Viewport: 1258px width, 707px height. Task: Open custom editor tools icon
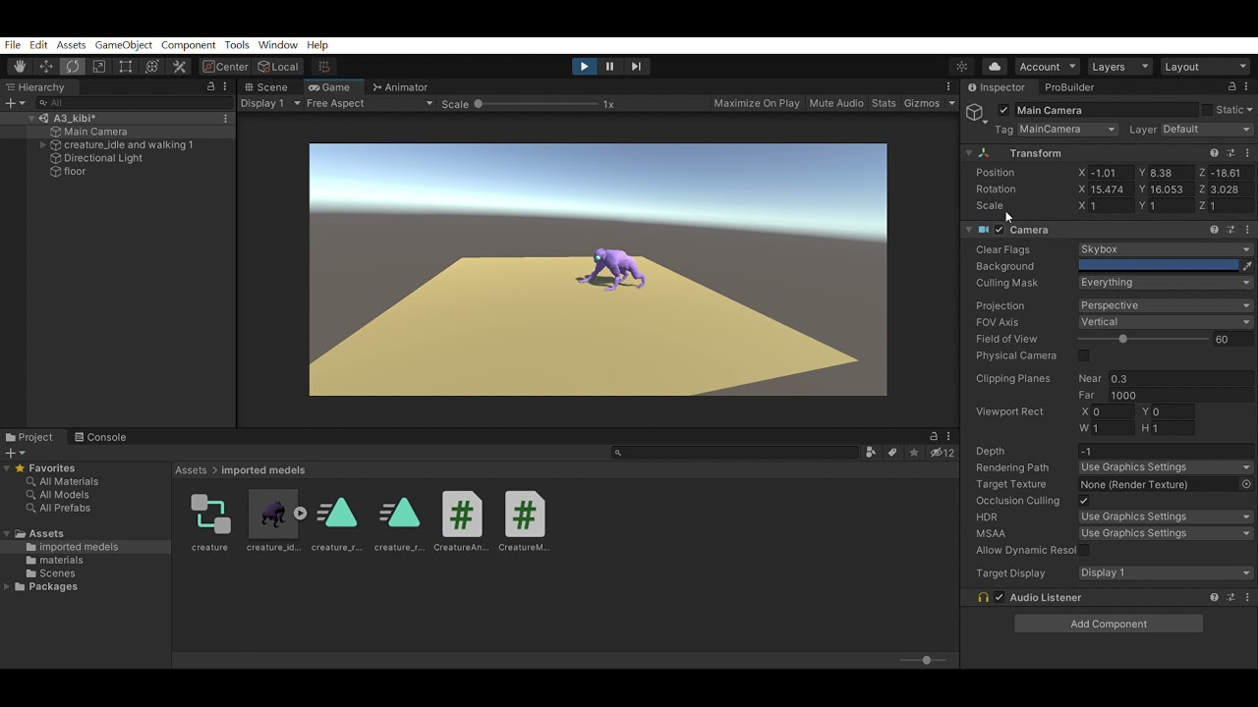point(179,67)
